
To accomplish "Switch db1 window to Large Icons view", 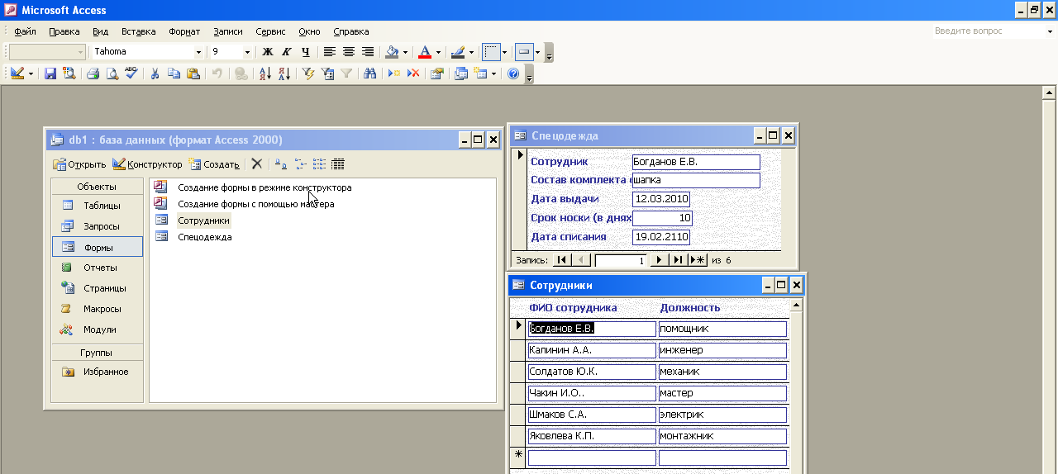I will pos(280,164).
